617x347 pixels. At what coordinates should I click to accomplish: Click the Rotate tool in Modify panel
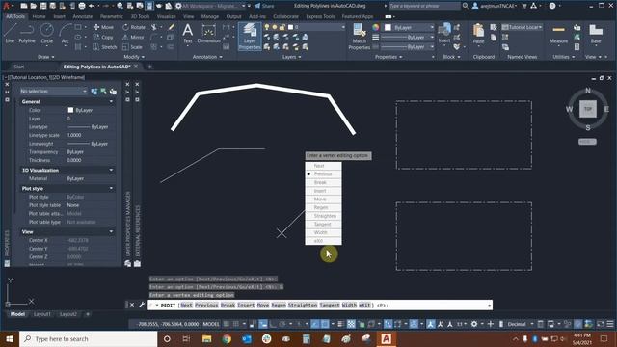134,27
